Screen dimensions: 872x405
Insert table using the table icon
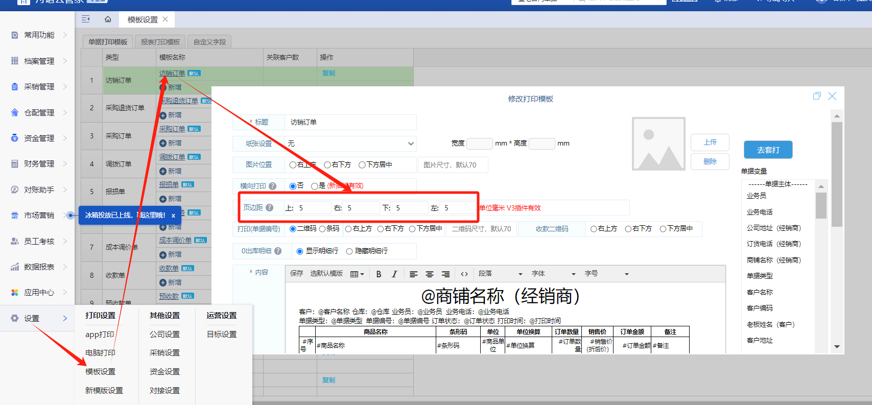tap(357, 274)
